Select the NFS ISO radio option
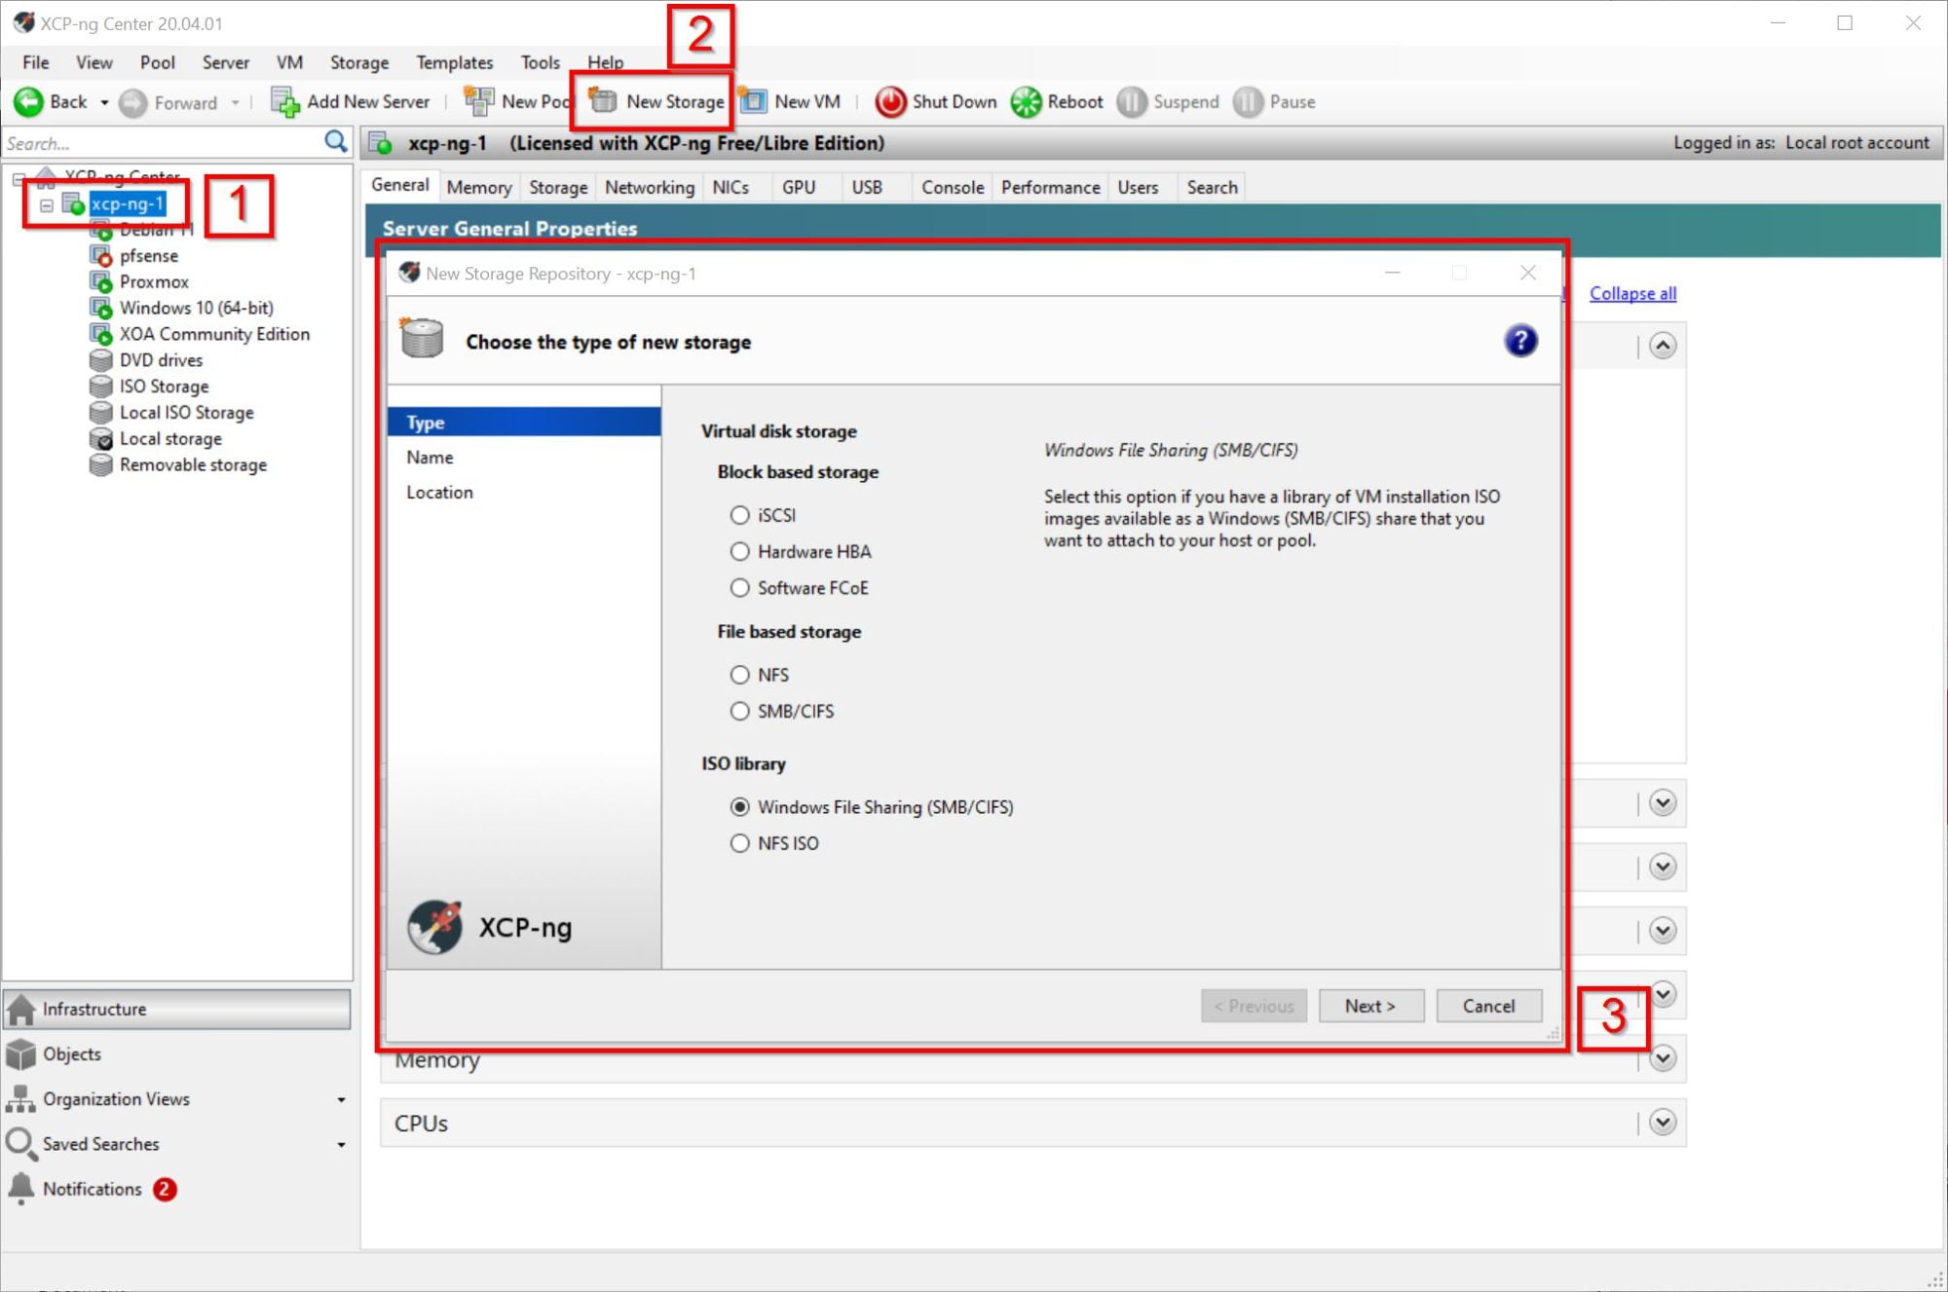This screenshot has height=1292, width=1948. pyautogui.click(x=740, y=843)
